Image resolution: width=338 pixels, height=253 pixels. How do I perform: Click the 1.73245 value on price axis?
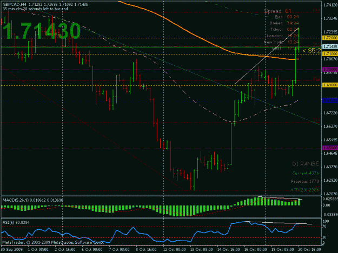(330, 18)
